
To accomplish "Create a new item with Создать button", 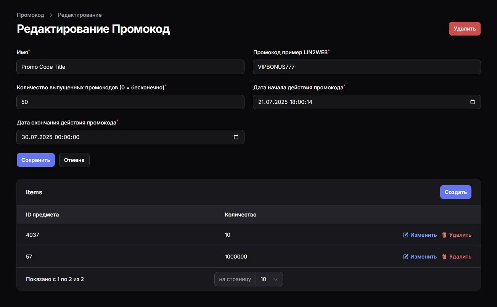I will pyautogui.click(x=456, y=192).
